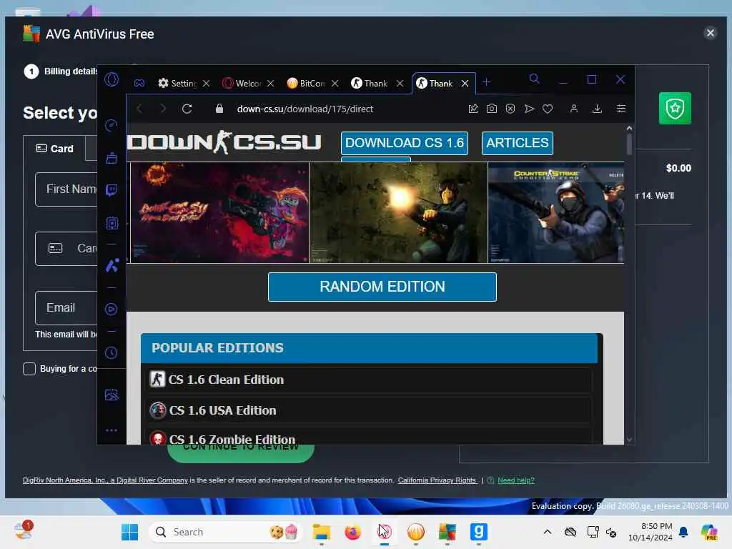
Task: Open the Twitch sidebar panel
Action: click(x=112, y=190)
